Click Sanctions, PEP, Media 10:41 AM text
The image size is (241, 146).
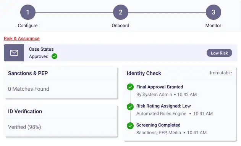point(171,133)
